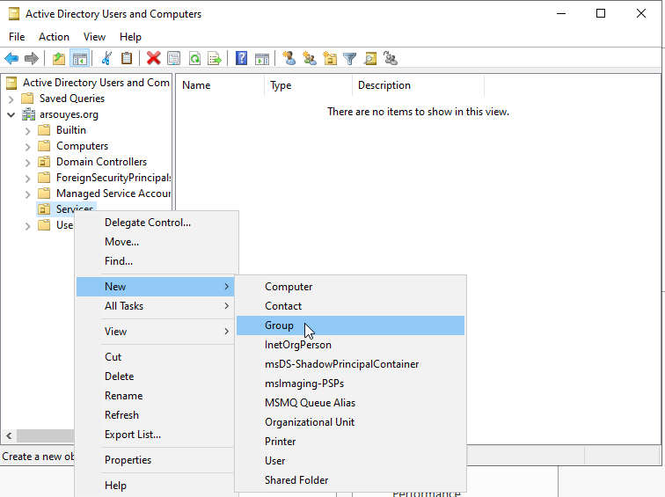Click the Create new group toolbar icon
665x497 pixels.
coord(310,59)
